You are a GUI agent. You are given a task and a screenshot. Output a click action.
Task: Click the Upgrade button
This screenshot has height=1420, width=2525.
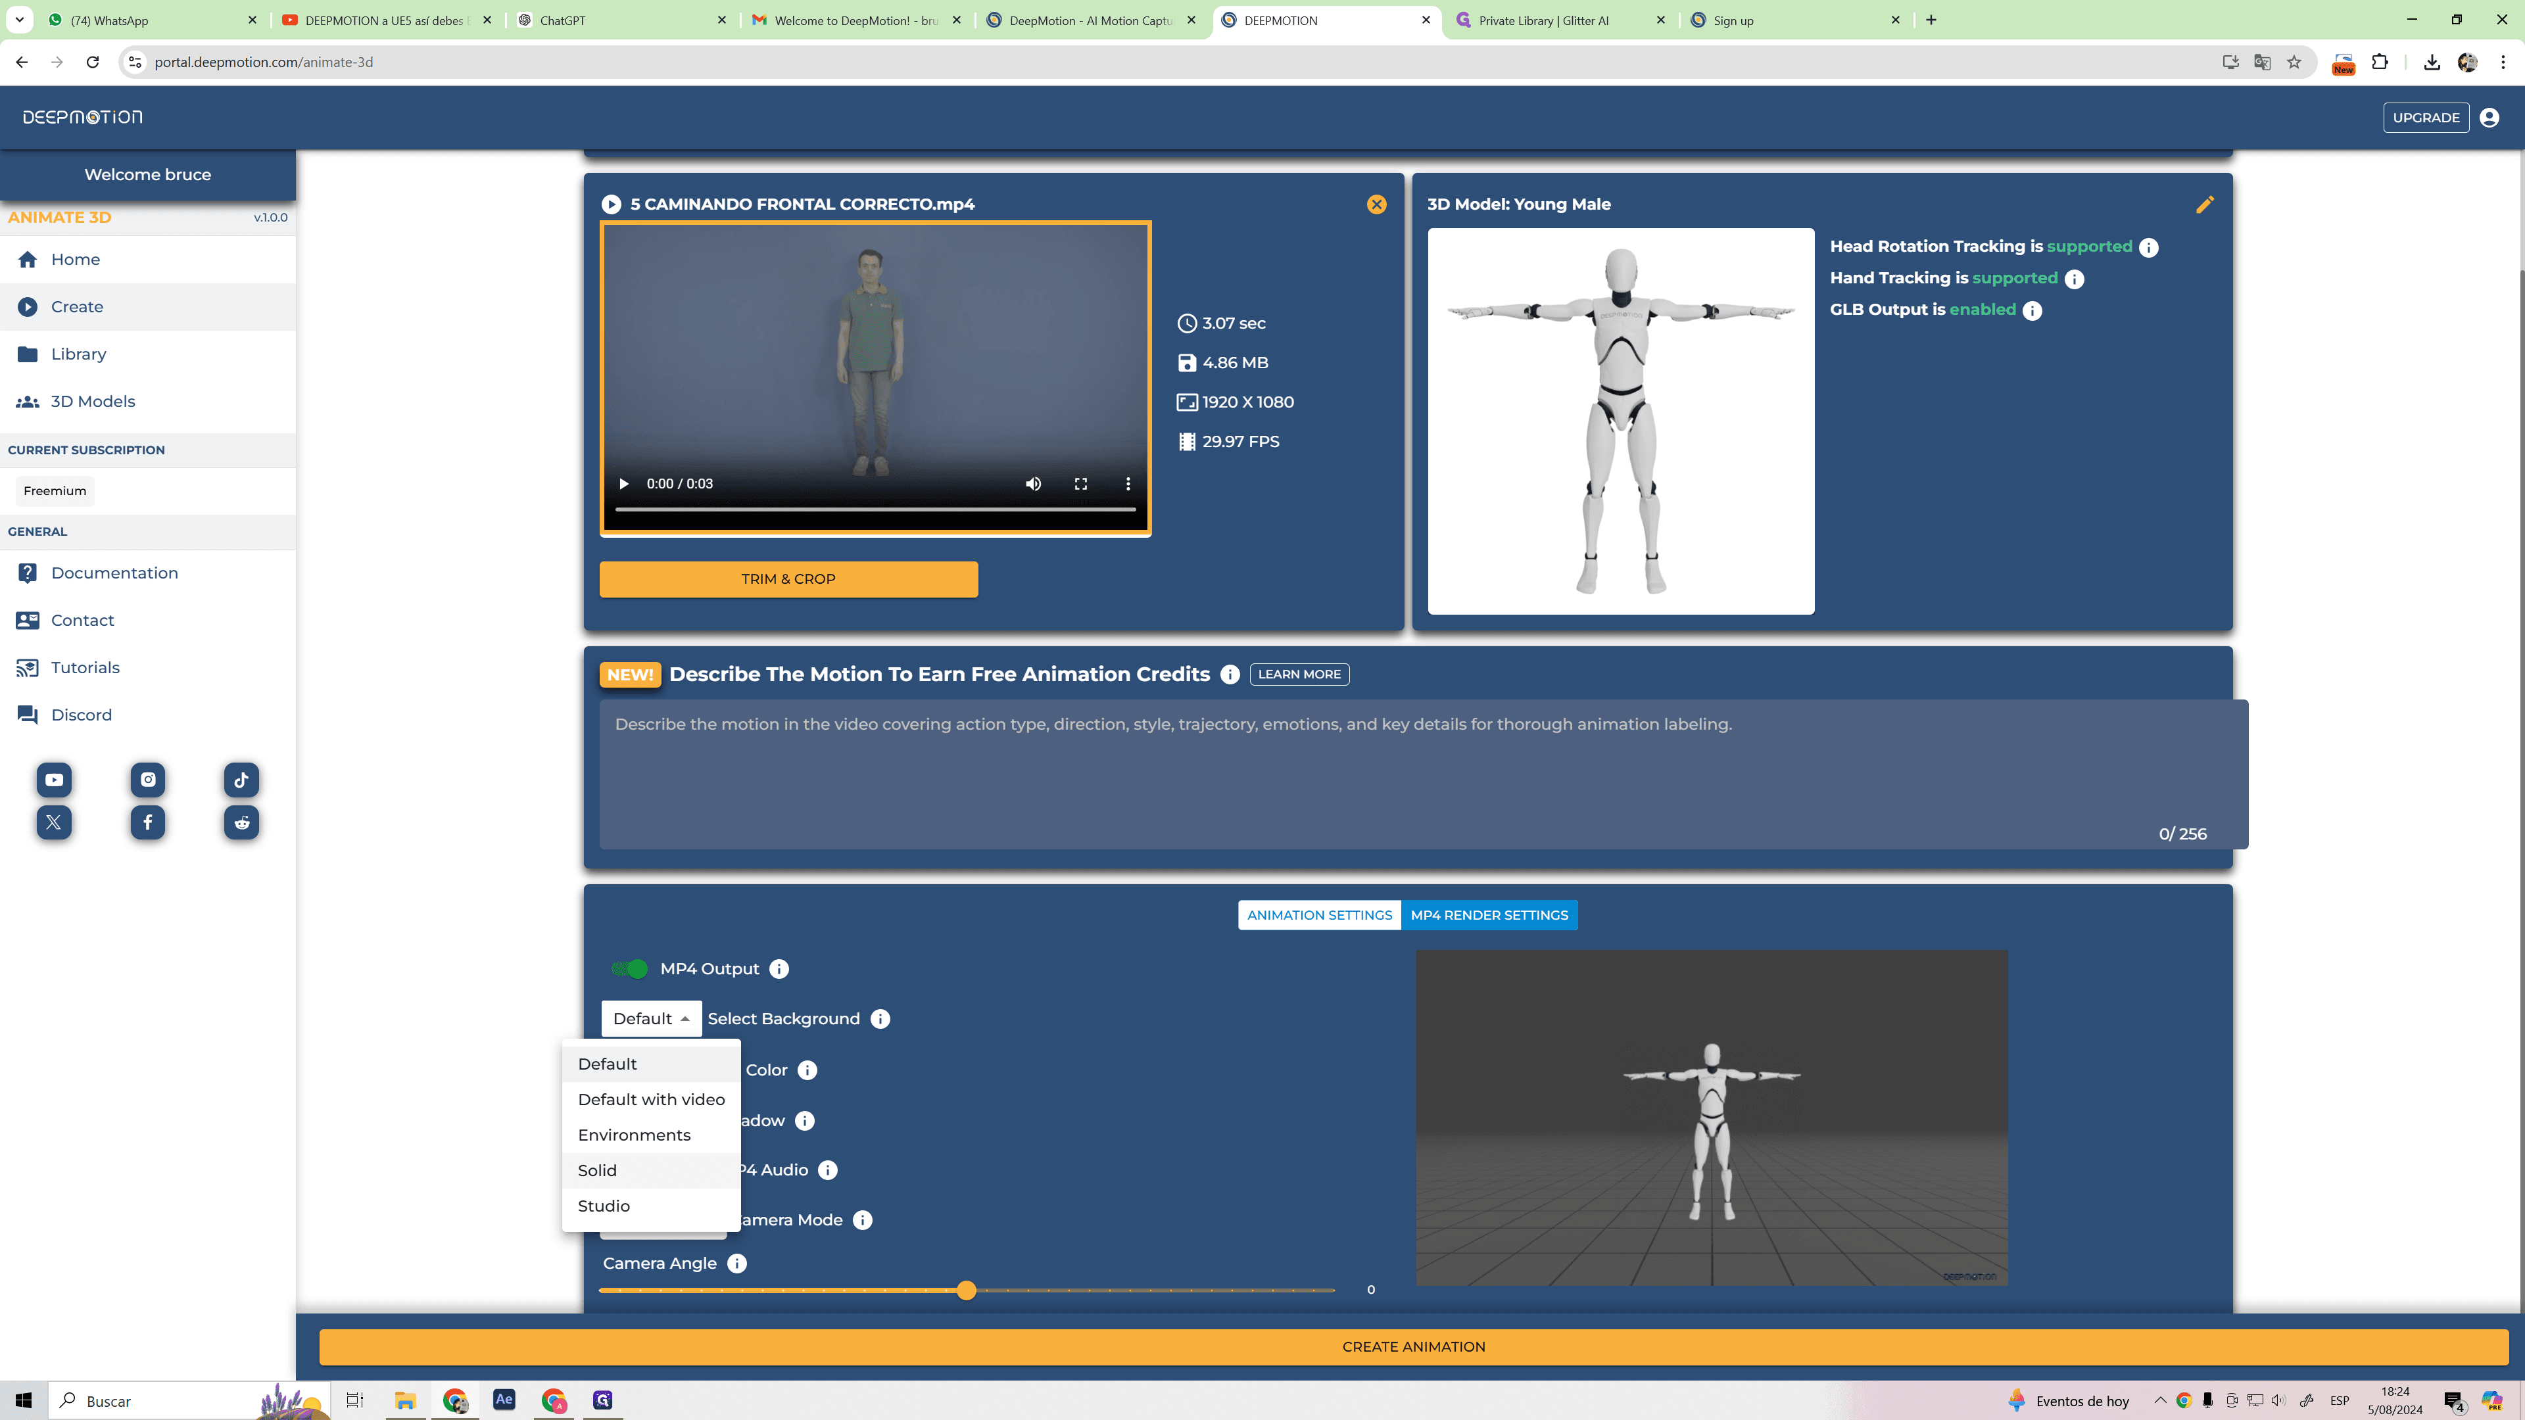pyautogui.click(x=2426, y=118)
